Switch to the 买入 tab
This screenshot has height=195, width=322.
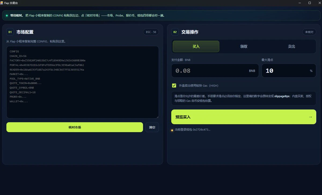pos(196,46)
